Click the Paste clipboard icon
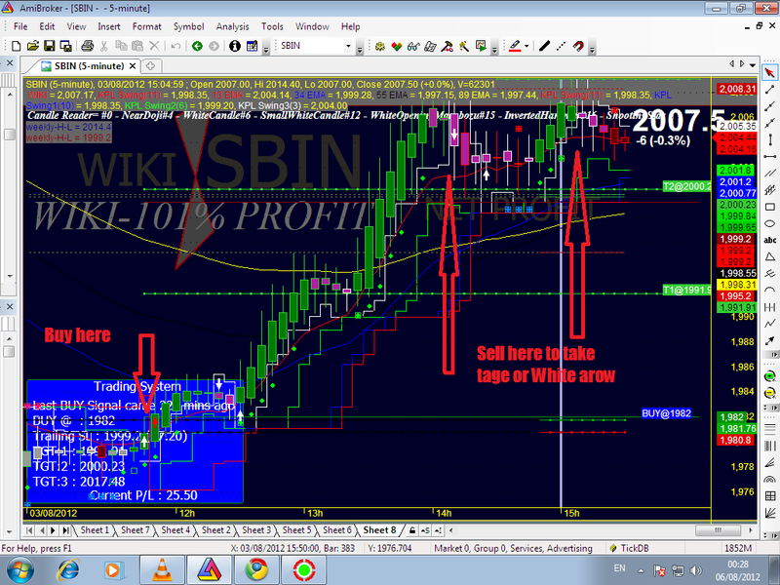Screen dimensions: 780x585 coord(137,46)
